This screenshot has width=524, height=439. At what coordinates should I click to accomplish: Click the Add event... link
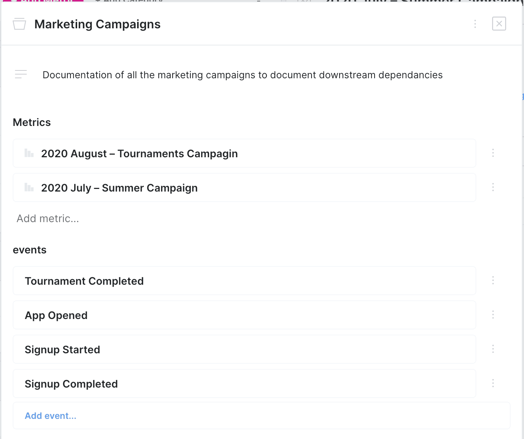point(51,416)
